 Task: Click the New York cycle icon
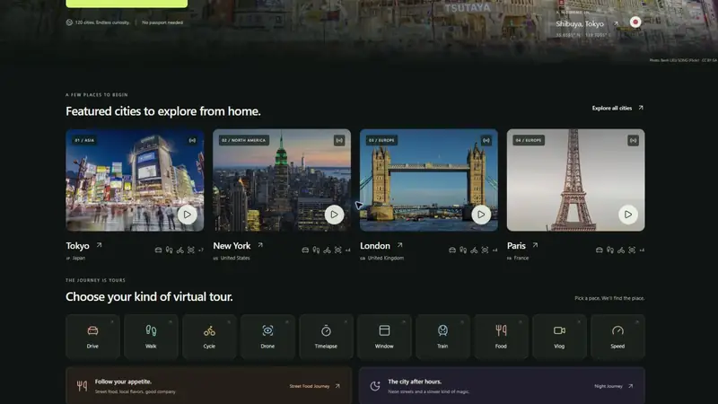tap(328, 250)
